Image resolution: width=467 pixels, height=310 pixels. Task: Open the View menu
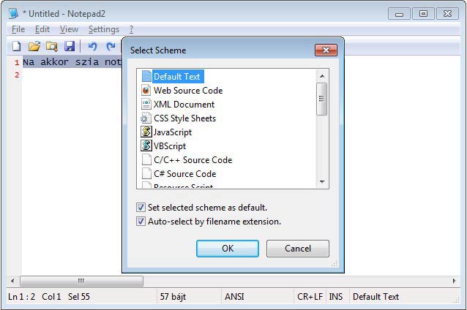(x=69, y=29)
